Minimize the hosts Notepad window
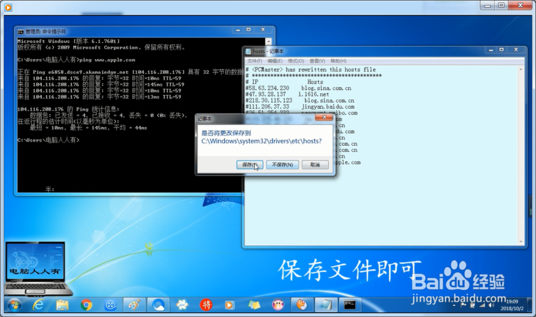536x317 pixels. click(491, 50)
